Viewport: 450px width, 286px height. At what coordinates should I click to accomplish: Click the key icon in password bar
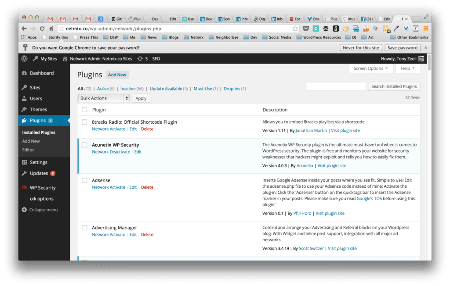(x=25, y=47)
